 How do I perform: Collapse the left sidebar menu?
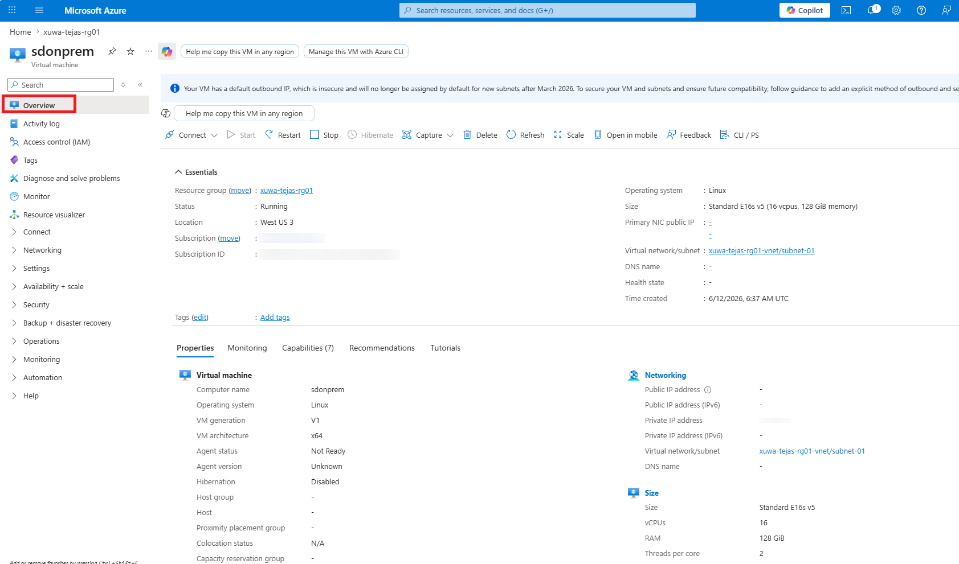pyautogui.click(x=140, y=85)
